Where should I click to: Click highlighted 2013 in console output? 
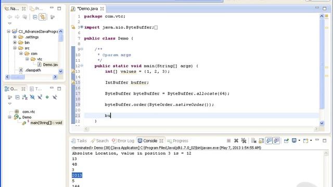click(x=77, y=176)
